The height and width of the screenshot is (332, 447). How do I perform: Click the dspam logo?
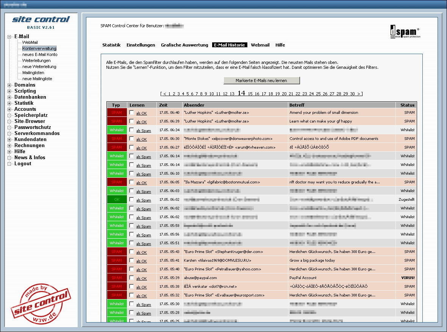405,31
